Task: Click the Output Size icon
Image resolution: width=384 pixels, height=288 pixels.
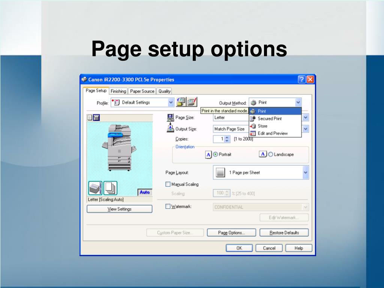Action: click(x=170, y=127)
